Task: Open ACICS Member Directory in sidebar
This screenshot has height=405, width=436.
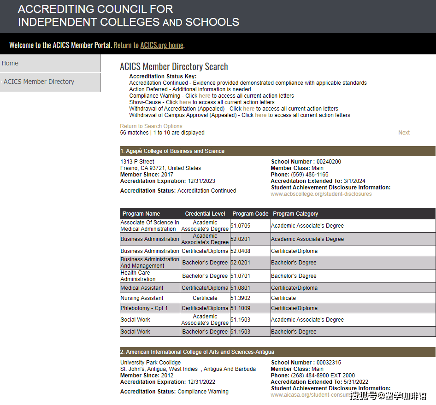Action: click(39, 82)
